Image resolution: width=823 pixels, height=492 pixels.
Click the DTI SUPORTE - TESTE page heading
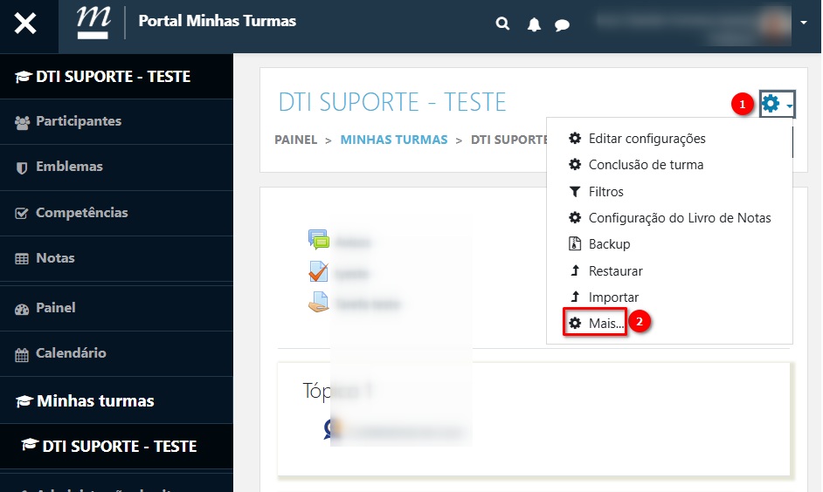(392, 102)
